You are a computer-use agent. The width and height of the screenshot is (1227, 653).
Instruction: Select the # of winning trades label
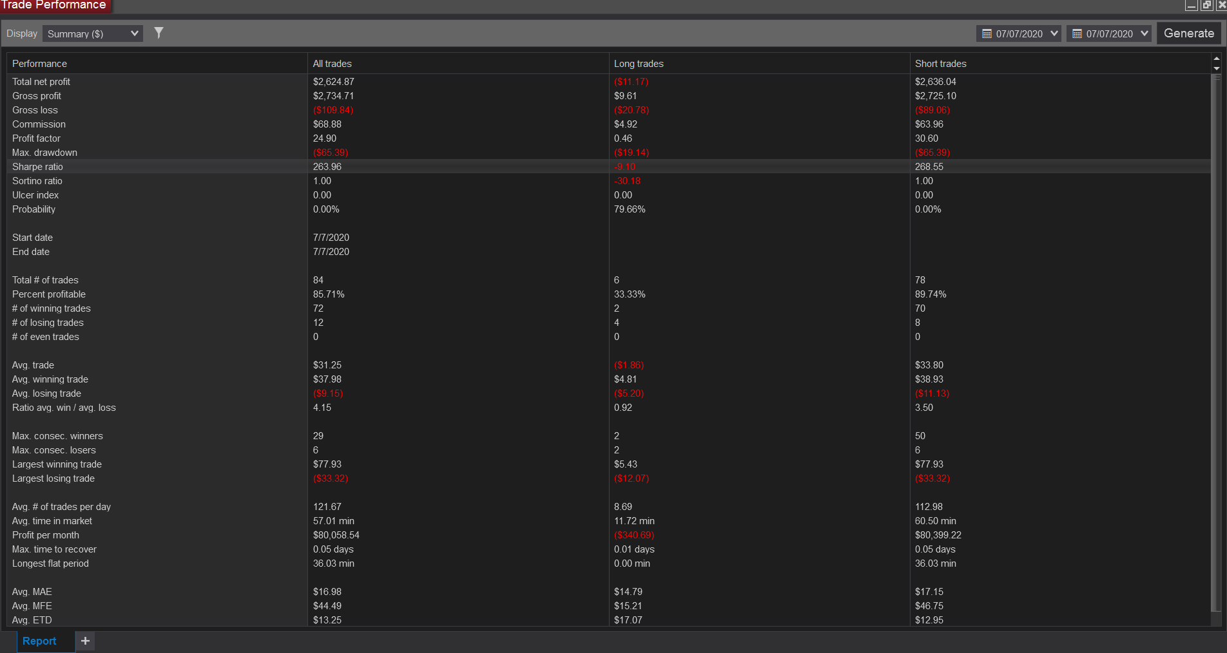click(x=52, y=308)
